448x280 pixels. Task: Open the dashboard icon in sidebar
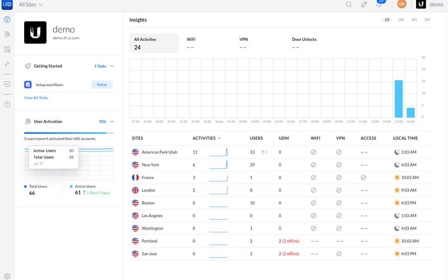(x=7, y=20)
